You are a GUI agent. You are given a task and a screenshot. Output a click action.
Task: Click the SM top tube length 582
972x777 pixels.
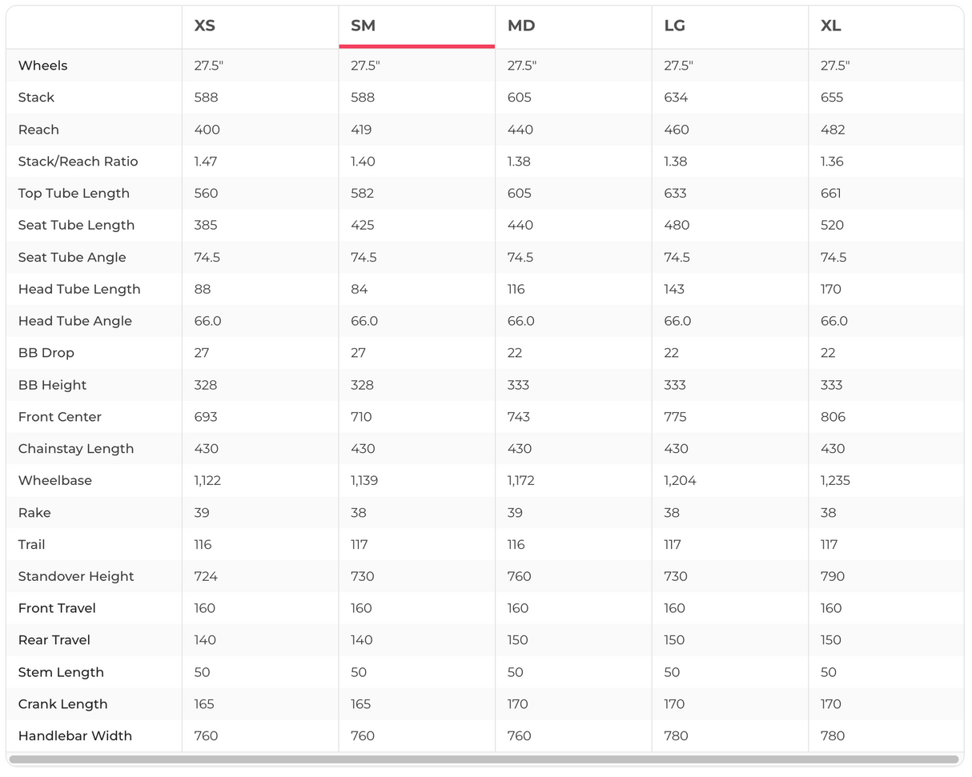click(x=363, y=194)
